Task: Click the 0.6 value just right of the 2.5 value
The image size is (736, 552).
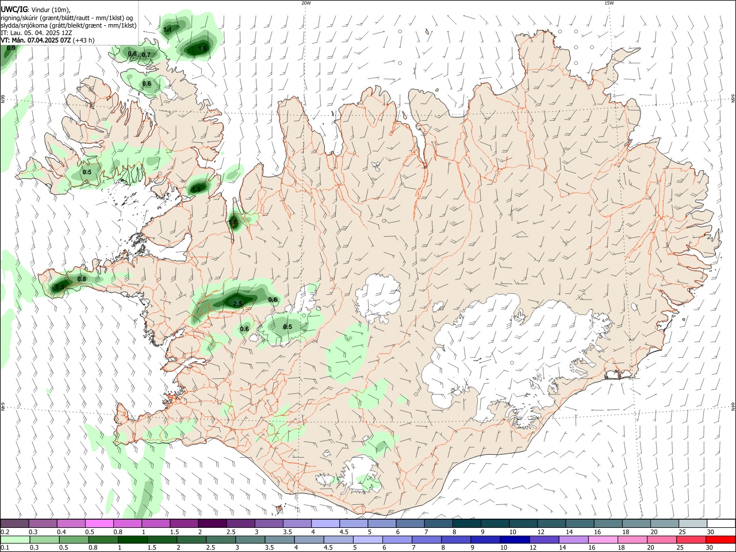Action: [273, 300]
